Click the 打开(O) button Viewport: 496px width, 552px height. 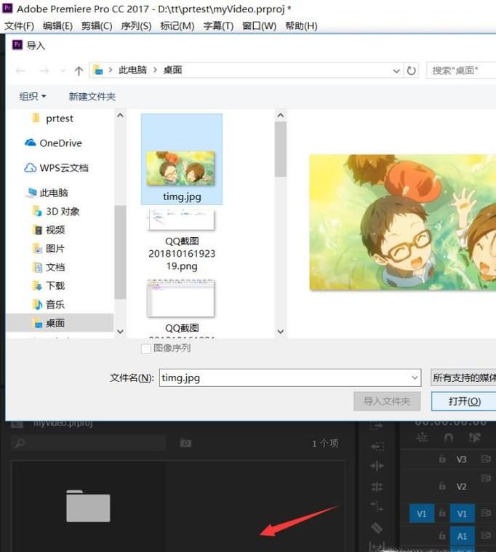click(464, 401)
